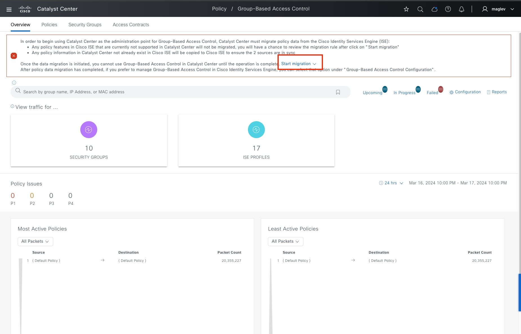Dismiss the red error X icon
The width and height of the screenshot is (521, 334).
point(14,56)
